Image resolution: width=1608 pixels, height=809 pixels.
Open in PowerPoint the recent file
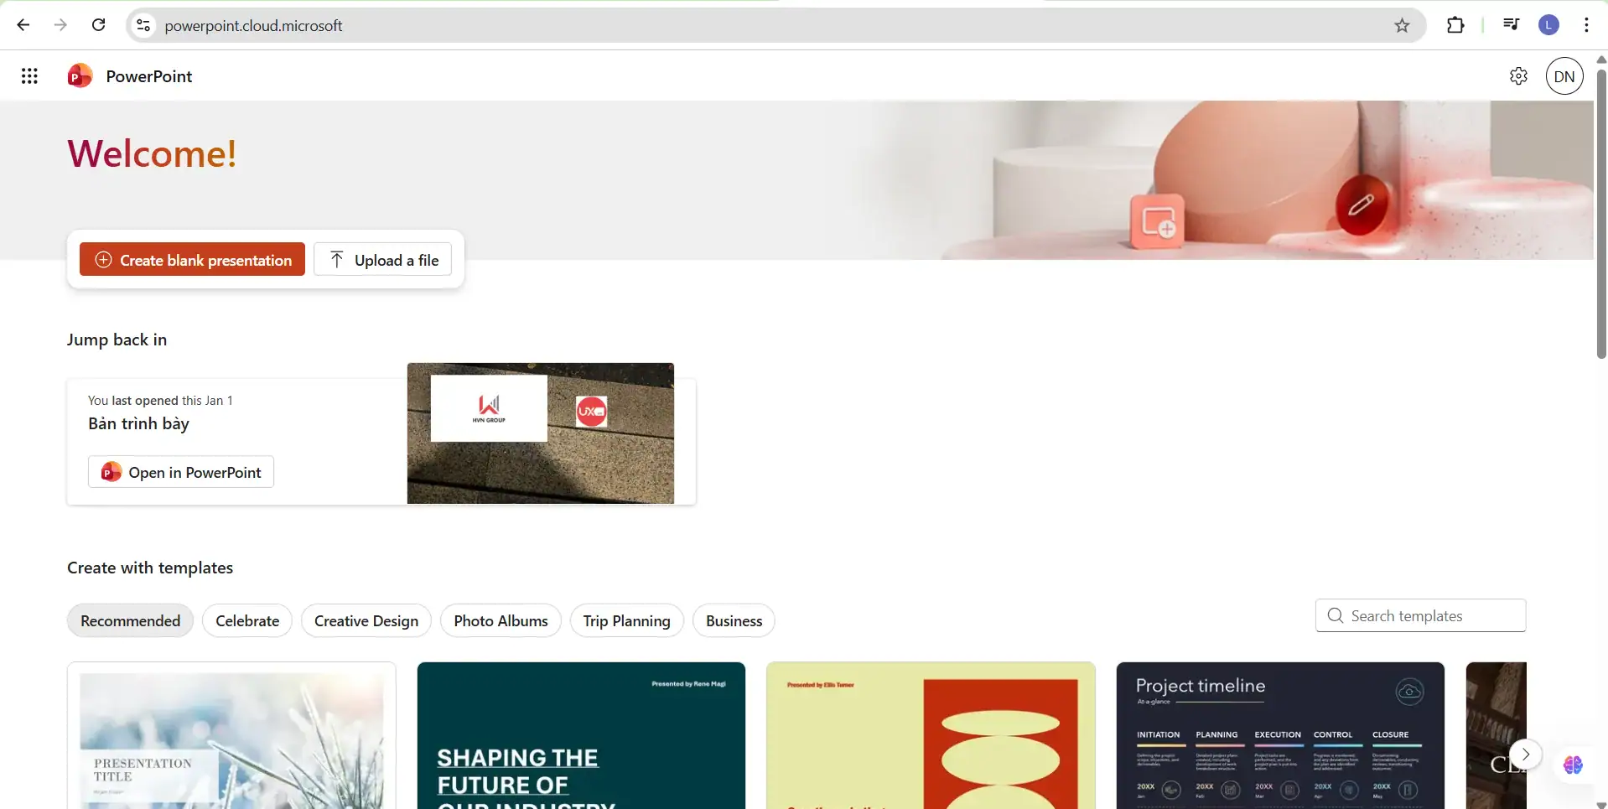click(181, 472)
